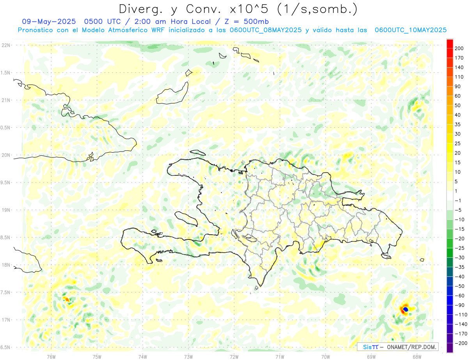The image size is (468, 362).
Task: Click the "7.5N" latitude label
Action: click(x=6, y=292)
